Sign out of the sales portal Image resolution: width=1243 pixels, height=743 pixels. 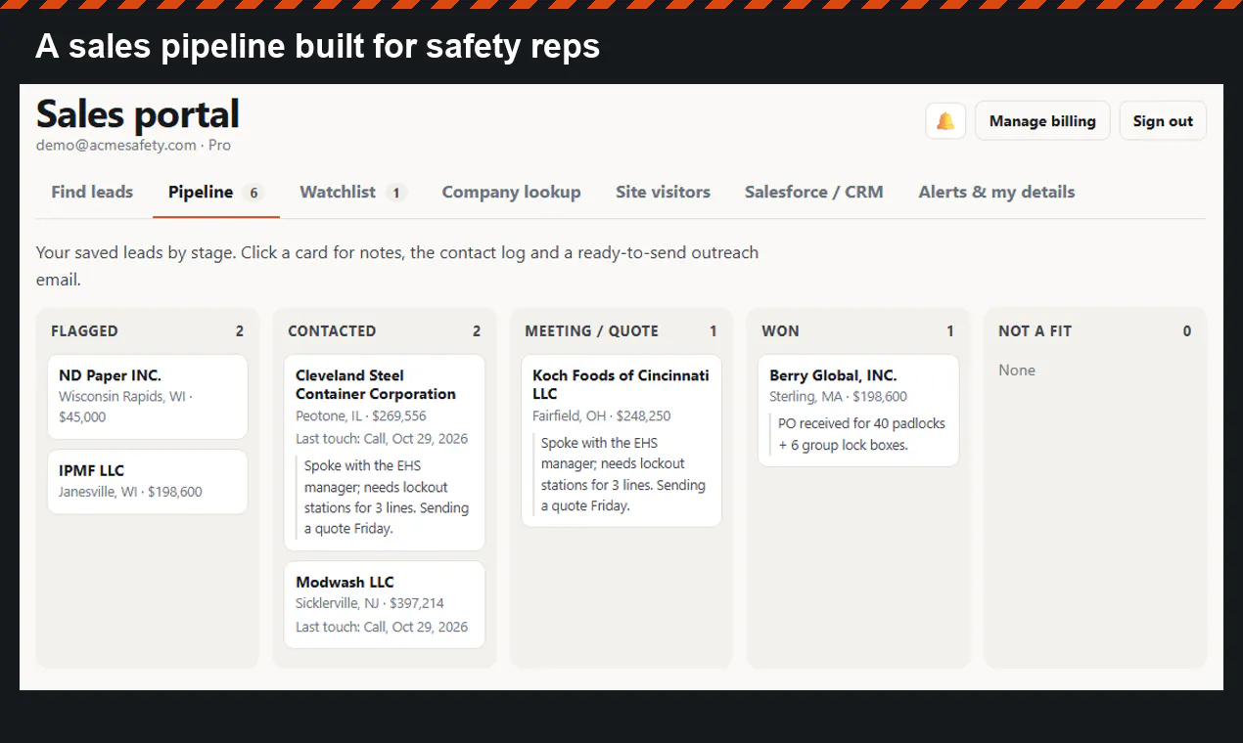(1163, 121)
